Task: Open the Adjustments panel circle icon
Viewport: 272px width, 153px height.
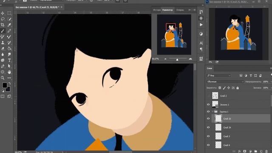Action: coord(201,34)
